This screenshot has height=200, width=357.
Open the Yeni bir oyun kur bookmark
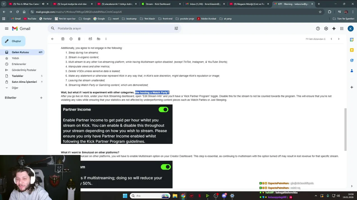[x=65, y=19]
